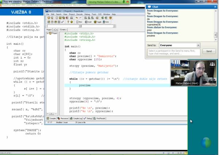Image resolution: width=219 pixels, height=155 pixels.
Task: Click the Compile and Run icon
Action: pyautogui.click(x=55, y=22)
